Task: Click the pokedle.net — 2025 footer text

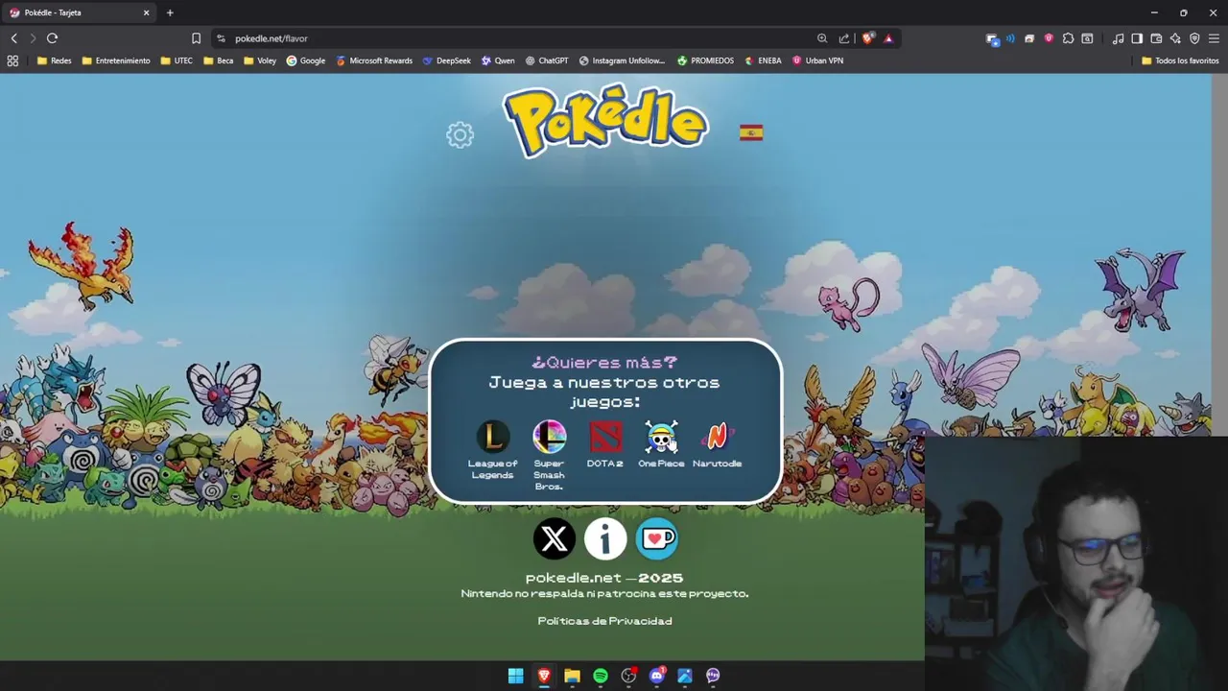Action: [x=604, y=578]
